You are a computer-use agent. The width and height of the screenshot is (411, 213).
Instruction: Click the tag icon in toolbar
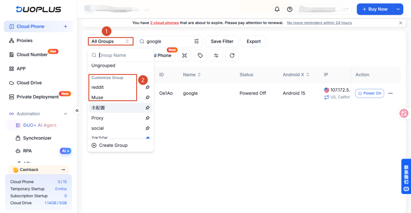point(200,55)
